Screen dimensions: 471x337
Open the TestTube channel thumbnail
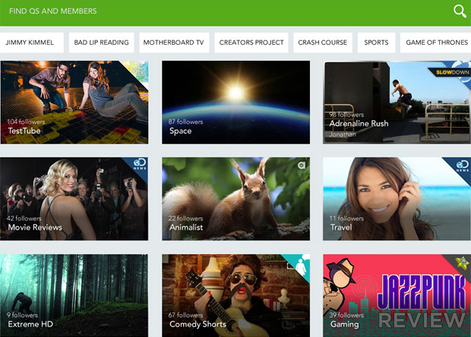coord(74,102)
